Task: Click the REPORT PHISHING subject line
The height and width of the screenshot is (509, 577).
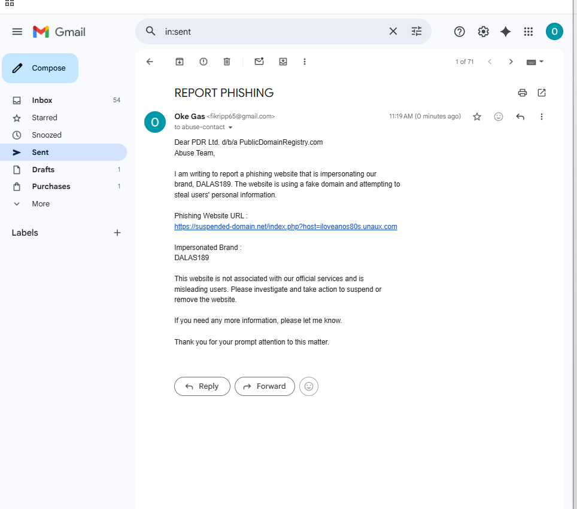Action: coord(224,93)
